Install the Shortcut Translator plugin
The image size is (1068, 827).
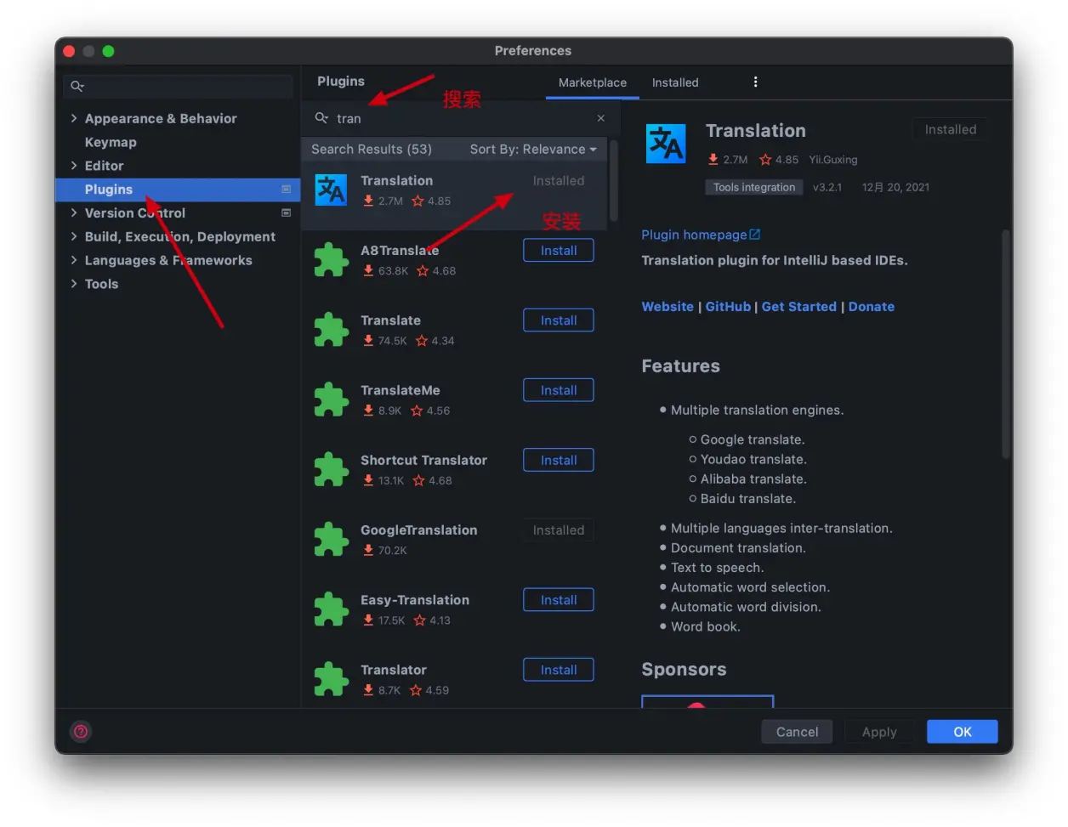click(559, 460)
